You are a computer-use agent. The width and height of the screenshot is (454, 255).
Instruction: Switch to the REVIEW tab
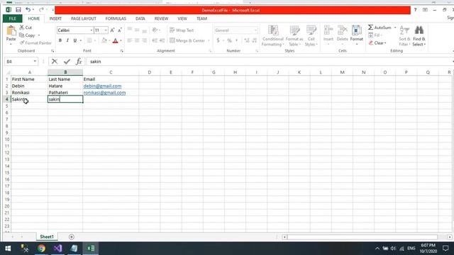(x=161, y=18)
